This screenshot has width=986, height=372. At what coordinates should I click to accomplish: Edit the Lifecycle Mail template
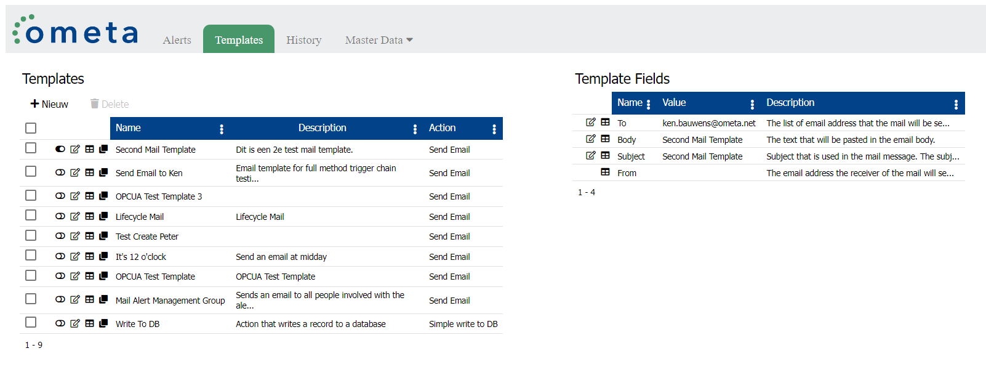tap(75, 216)
